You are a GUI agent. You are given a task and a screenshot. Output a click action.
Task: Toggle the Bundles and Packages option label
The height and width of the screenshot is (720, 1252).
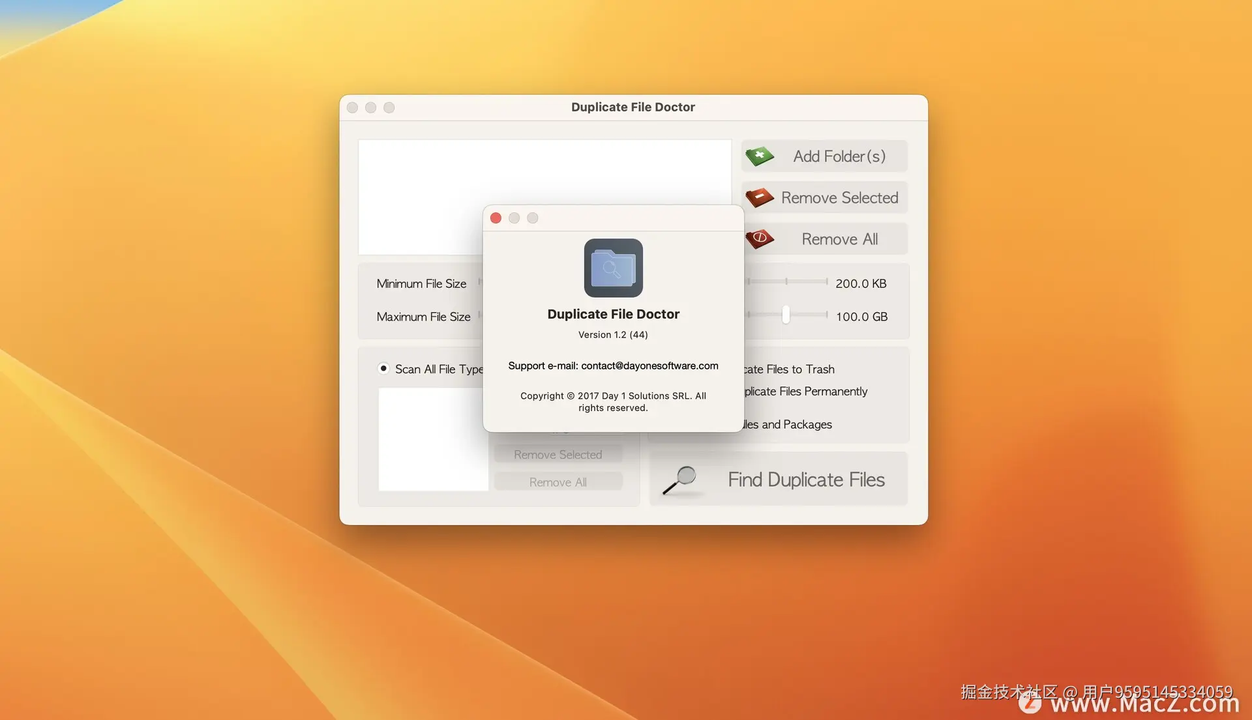[x=789, y=425]
